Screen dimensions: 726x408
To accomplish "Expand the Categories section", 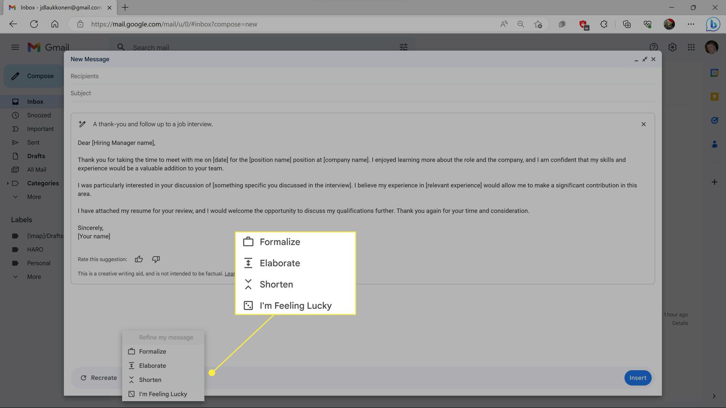I will [x=8, y=183].
